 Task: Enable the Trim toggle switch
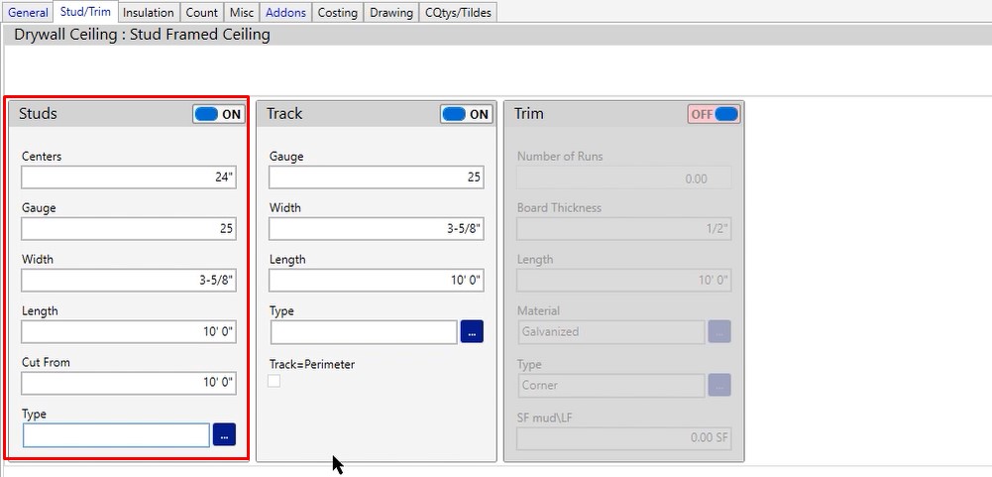point(714,114)
